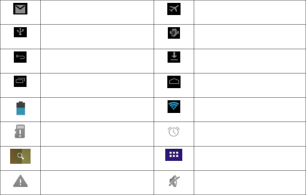Select the empty cell beside the battery icon
306x195 pixels.
click(x=97, y=109)
